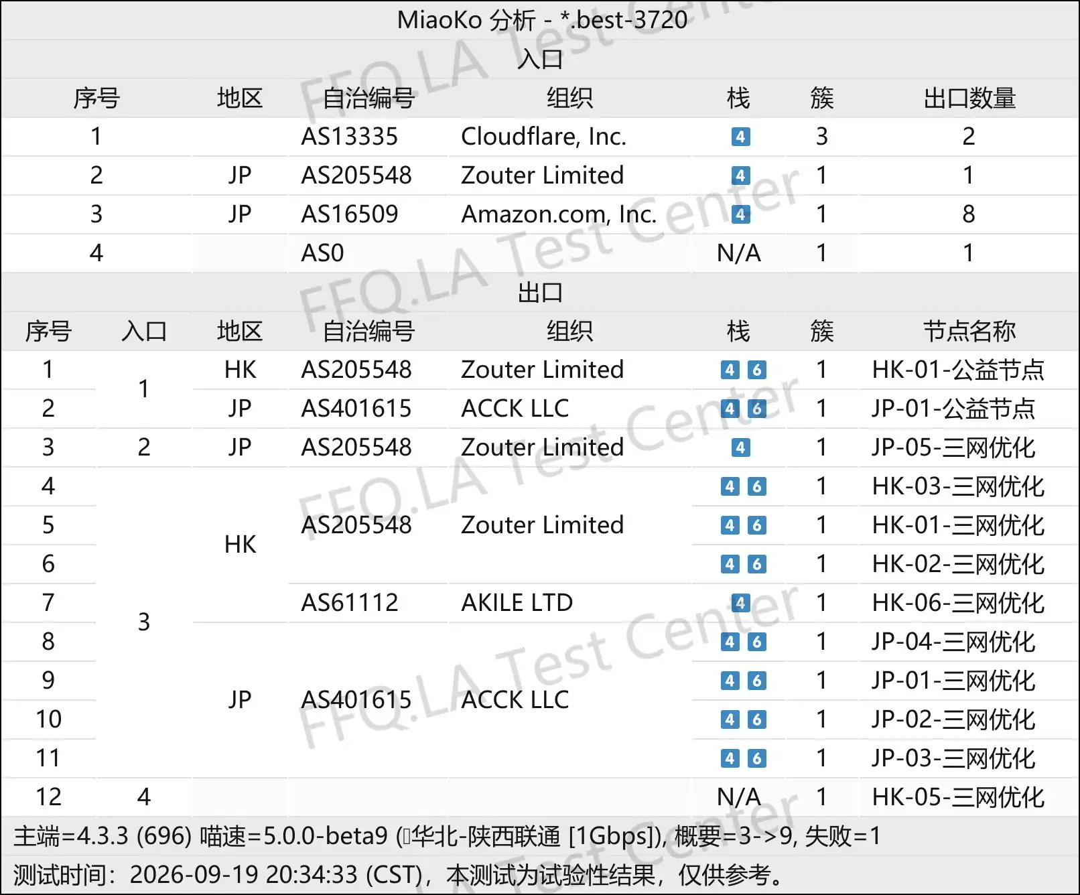
Task: Click IPv6 badge for HK-02-三网优化
Action: [756, 564]
